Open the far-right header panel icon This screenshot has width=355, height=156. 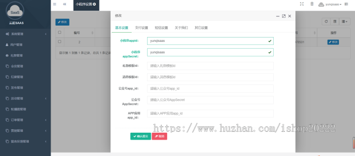[346, 4]
